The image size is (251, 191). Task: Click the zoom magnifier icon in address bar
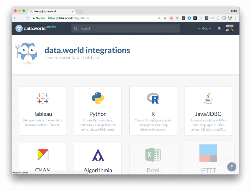coord(159,18)
